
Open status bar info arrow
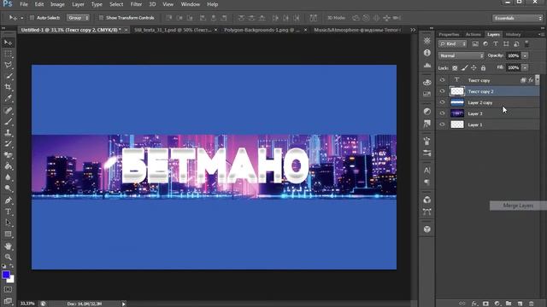pyautogui.click(x=123, y=304)
